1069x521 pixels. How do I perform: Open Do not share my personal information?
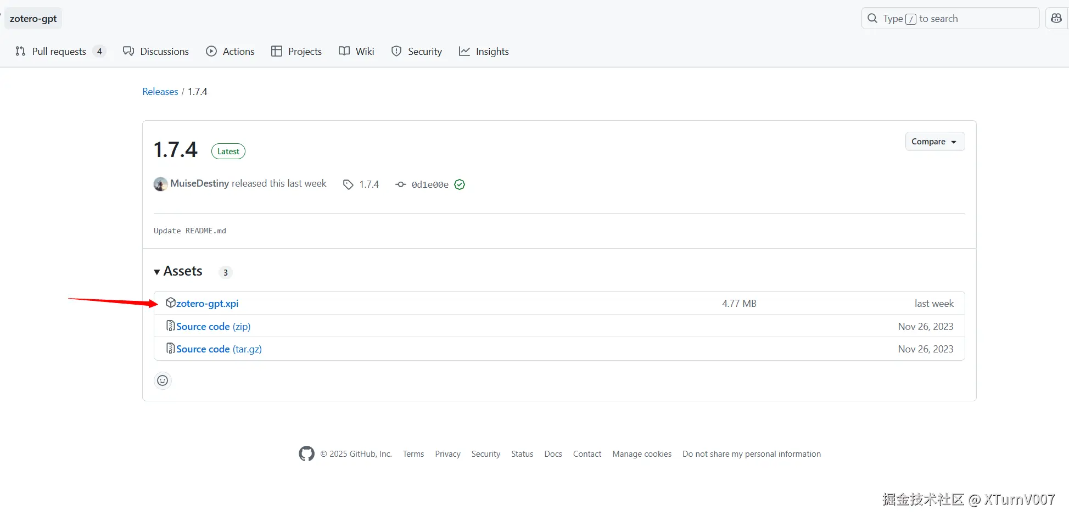tap(752, 454)
